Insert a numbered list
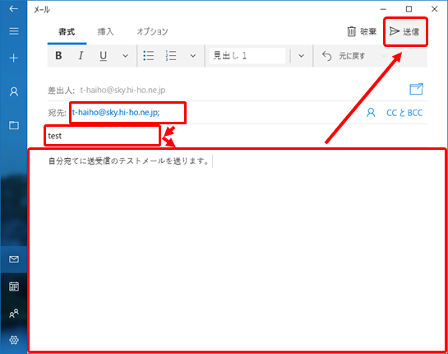 tap(171, 55)
